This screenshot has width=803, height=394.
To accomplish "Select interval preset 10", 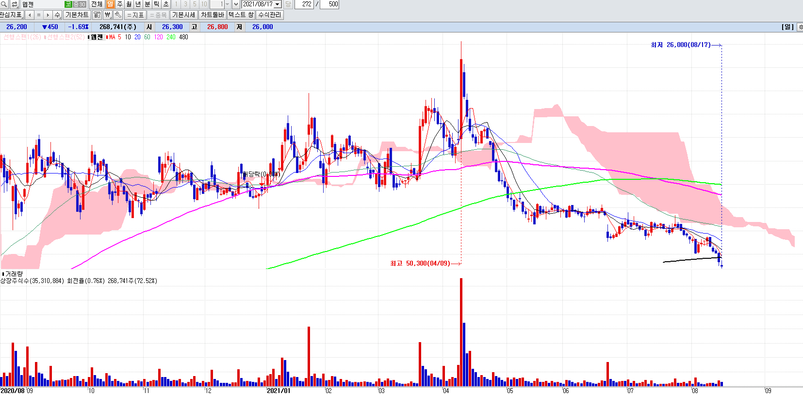I will pyautogui.click(x=204, y=4).
